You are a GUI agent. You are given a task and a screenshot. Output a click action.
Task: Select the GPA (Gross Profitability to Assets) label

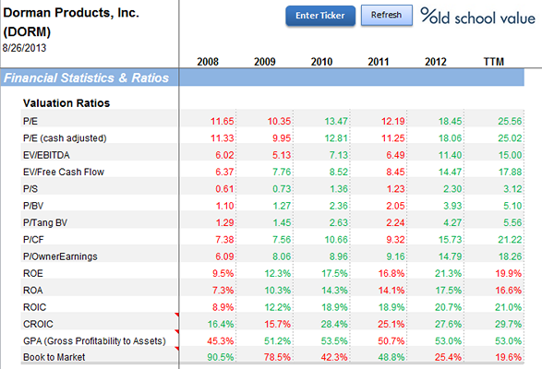click(94, 341)
